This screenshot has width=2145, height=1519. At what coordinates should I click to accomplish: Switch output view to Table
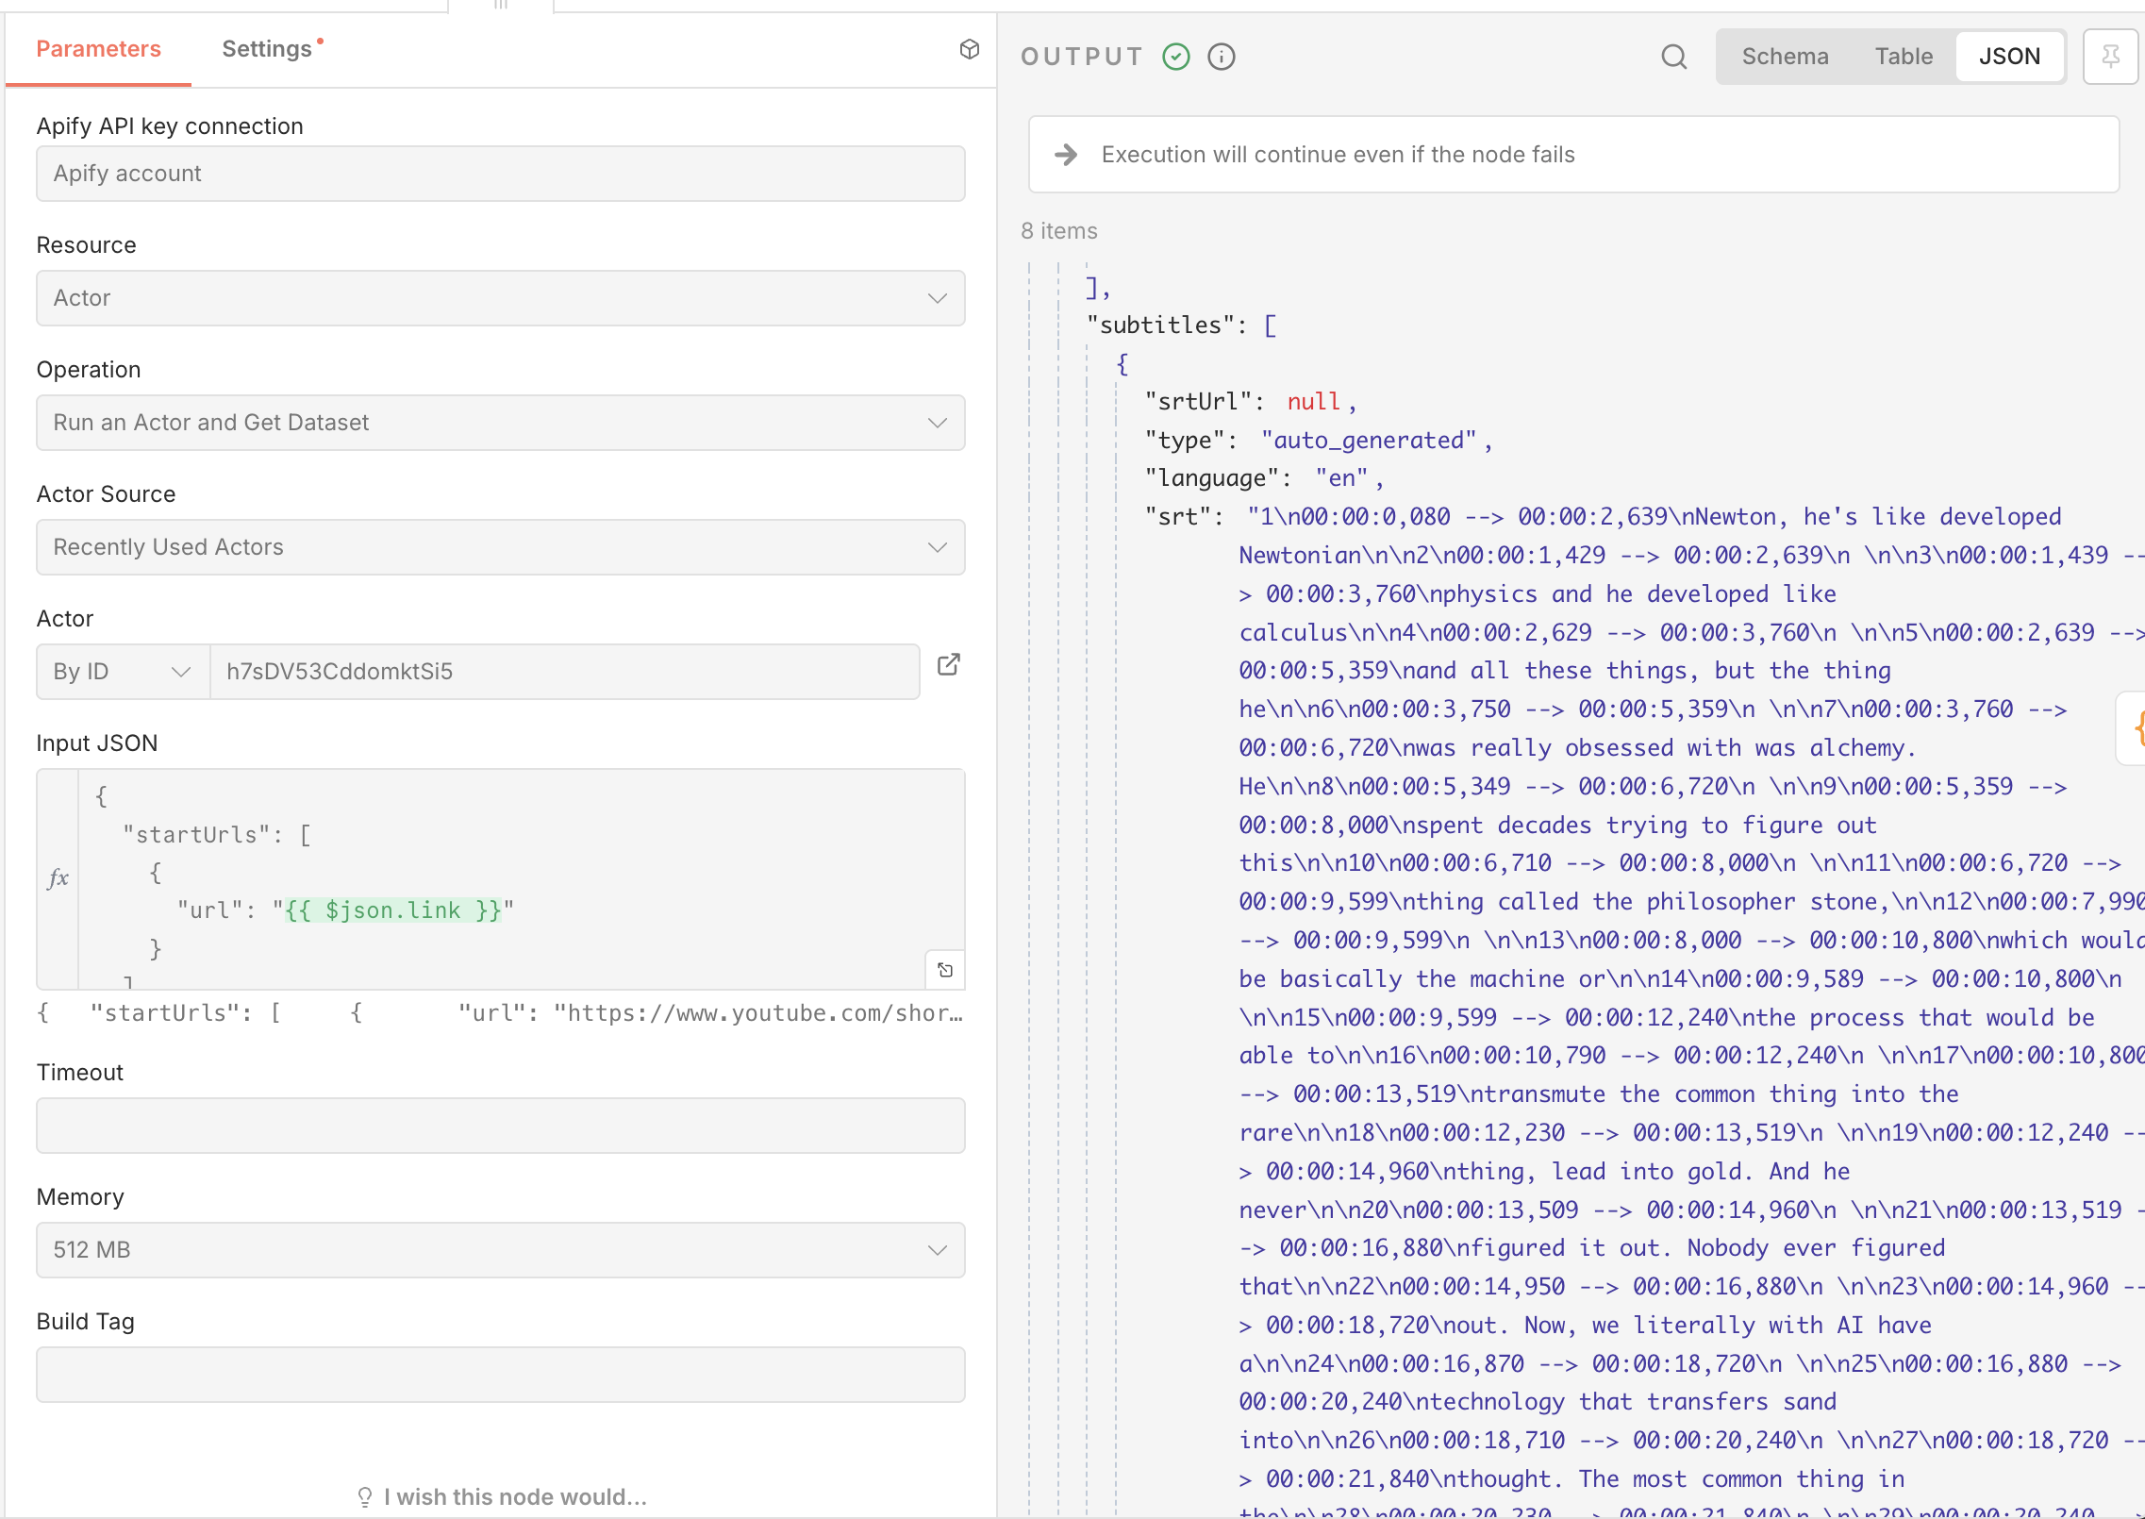[x=1904, y=57]
